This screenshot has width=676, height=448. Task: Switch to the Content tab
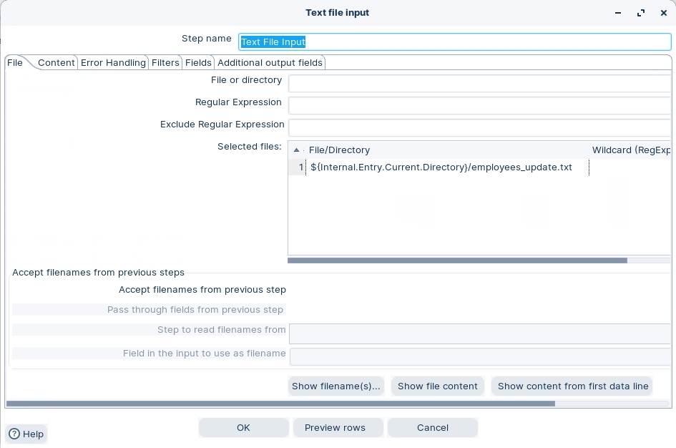pyautogui.click(x=57, y=63)
